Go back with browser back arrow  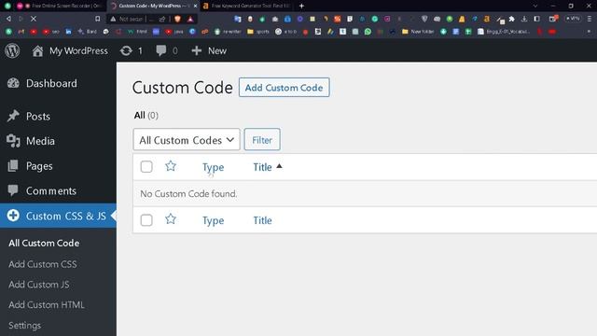click(8, 19)
